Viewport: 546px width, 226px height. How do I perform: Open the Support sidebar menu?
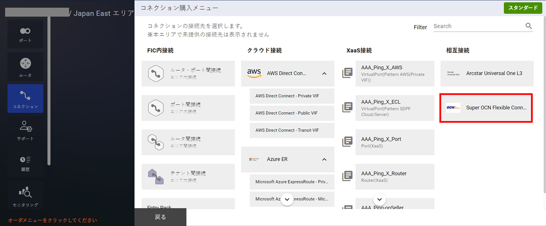tap(25, 130)
